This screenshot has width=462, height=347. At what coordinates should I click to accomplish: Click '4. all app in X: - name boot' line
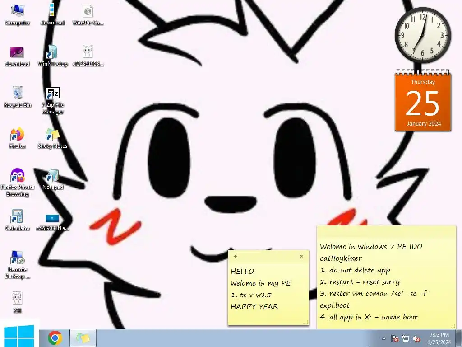coord(369,317)
